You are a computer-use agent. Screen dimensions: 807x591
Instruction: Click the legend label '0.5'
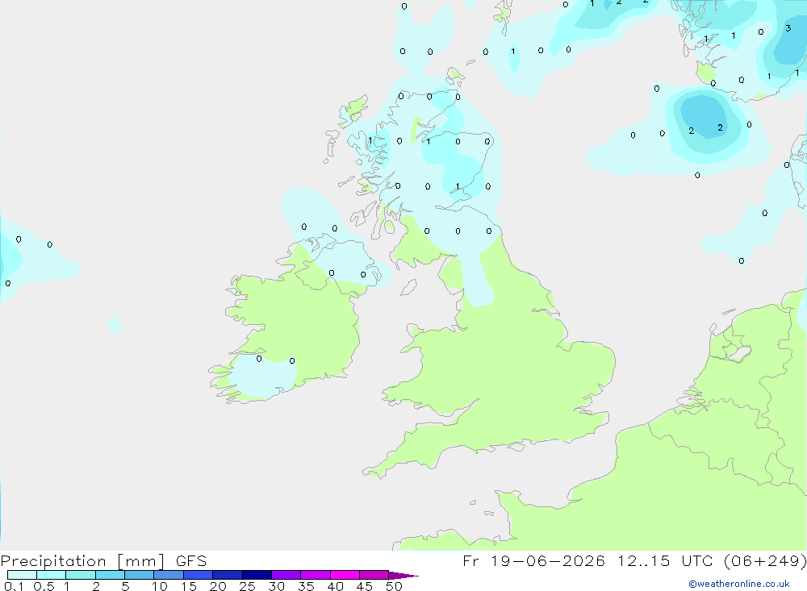(44, 586)
